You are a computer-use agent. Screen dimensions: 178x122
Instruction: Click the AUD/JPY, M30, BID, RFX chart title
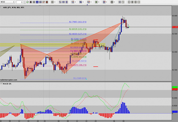[x=13, y=7]
